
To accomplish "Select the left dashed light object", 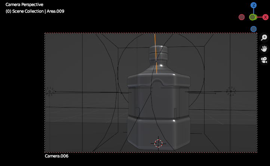I will pos(50,91).
